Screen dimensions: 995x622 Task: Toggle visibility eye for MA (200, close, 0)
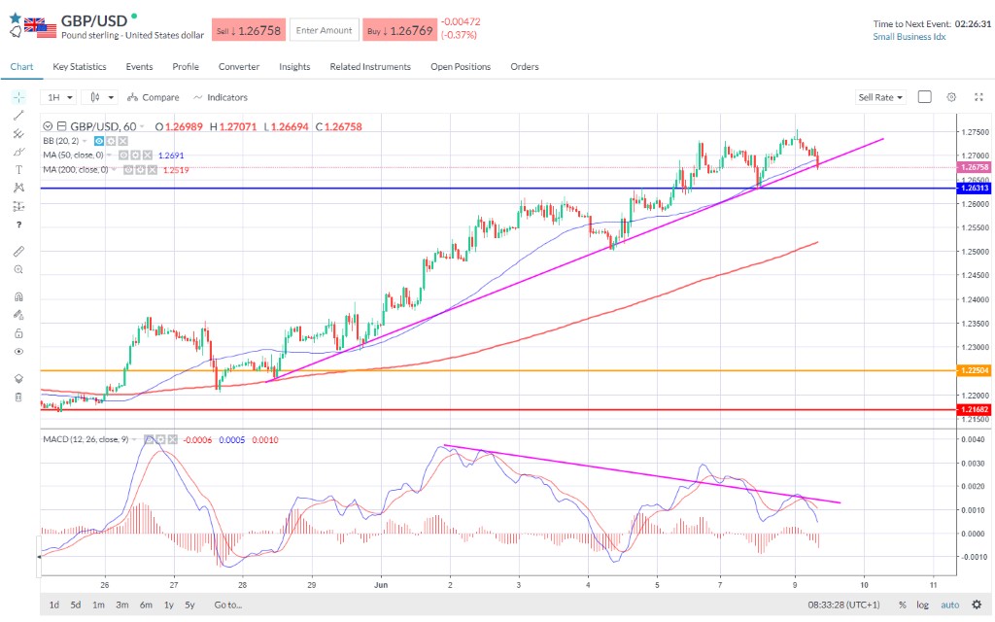(129, 169)
